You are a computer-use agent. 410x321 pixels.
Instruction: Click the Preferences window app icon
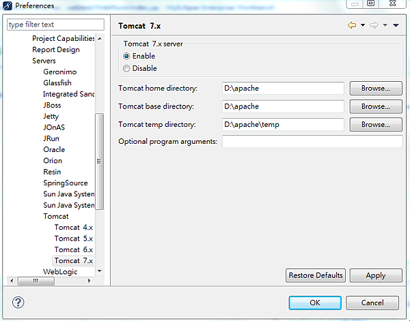(7, 5)
